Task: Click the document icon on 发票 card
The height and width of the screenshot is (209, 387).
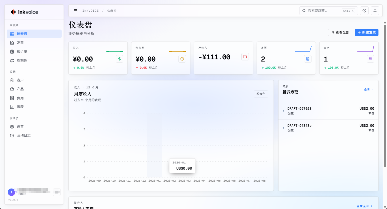Action: click(x=308, y=59)
